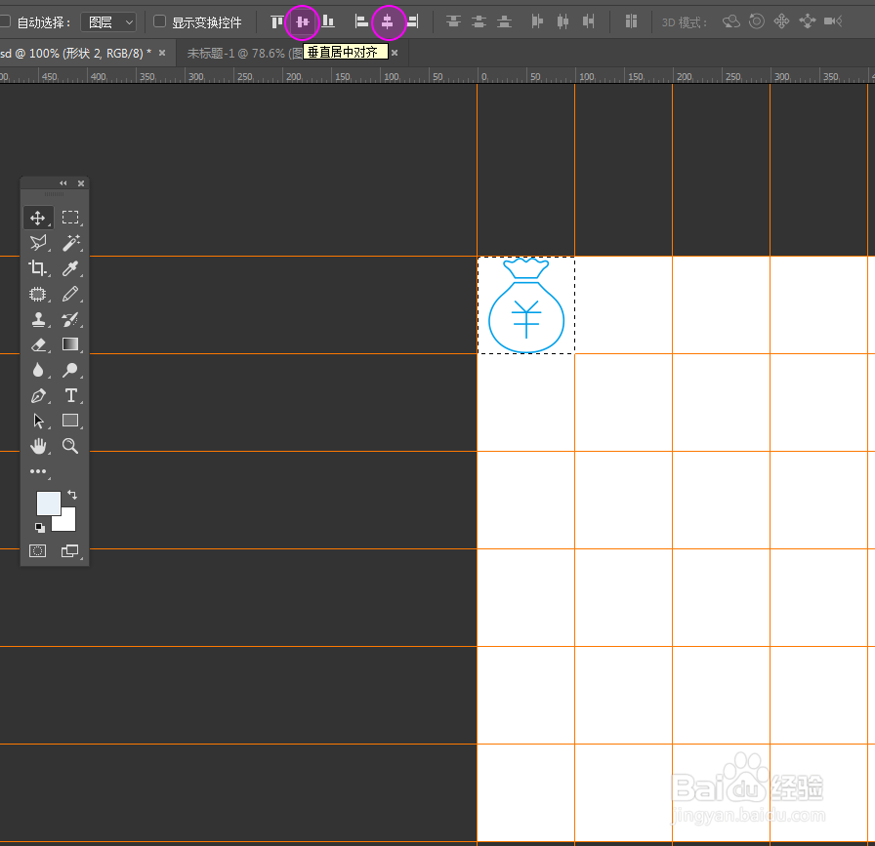Select the Crop tool
Screen dimensions: 875x846
click(x=38, y=268)
